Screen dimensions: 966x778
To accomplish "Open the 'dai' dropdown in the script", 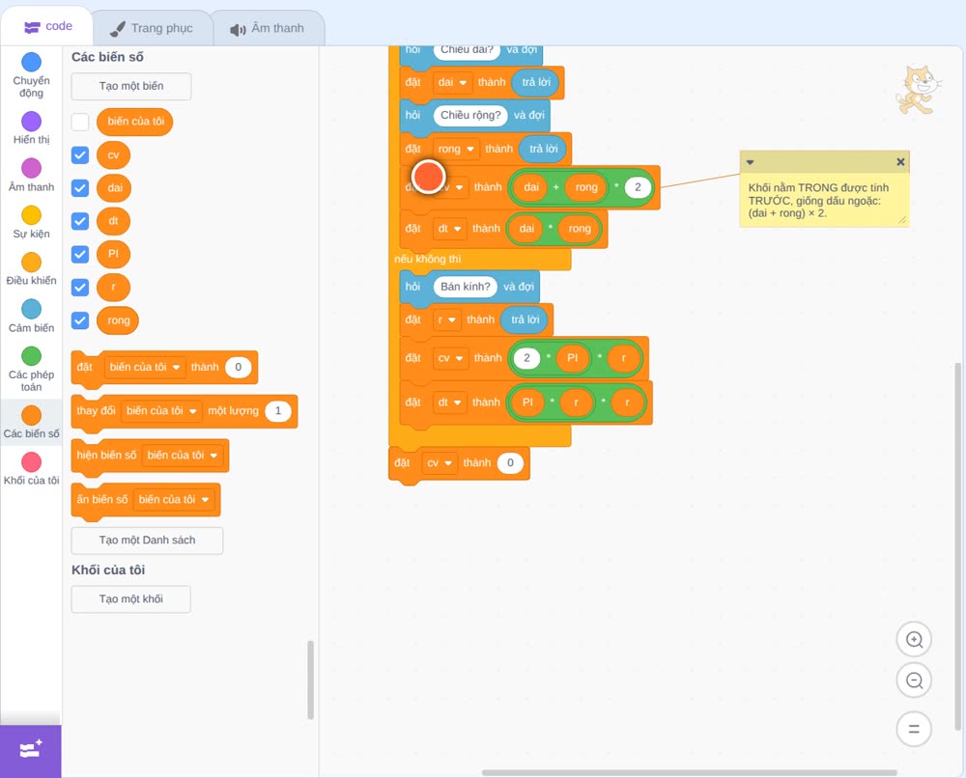I will [x=452, y=82].
